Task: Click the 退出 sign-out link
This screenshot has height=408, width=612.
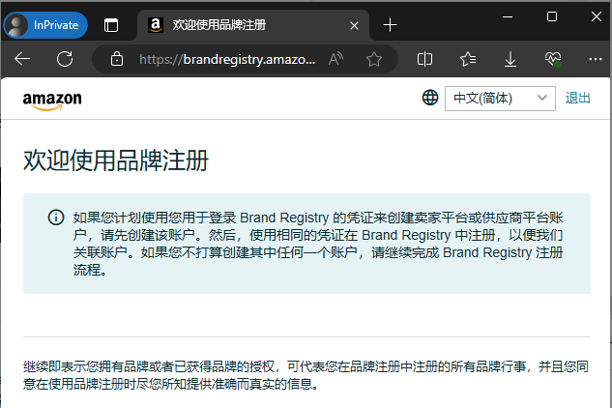Action: [x=577, y=98]
